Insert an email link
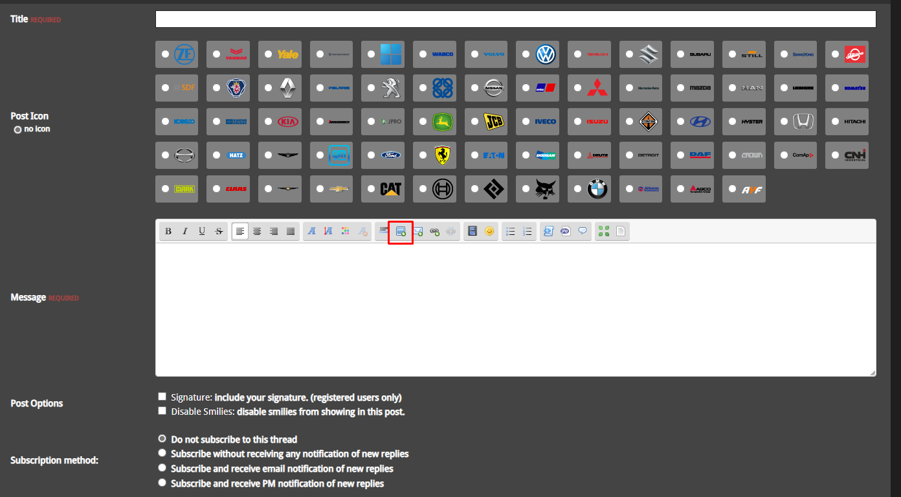The width and height of the screenshot is (901, 497). [x=417, y=231]
